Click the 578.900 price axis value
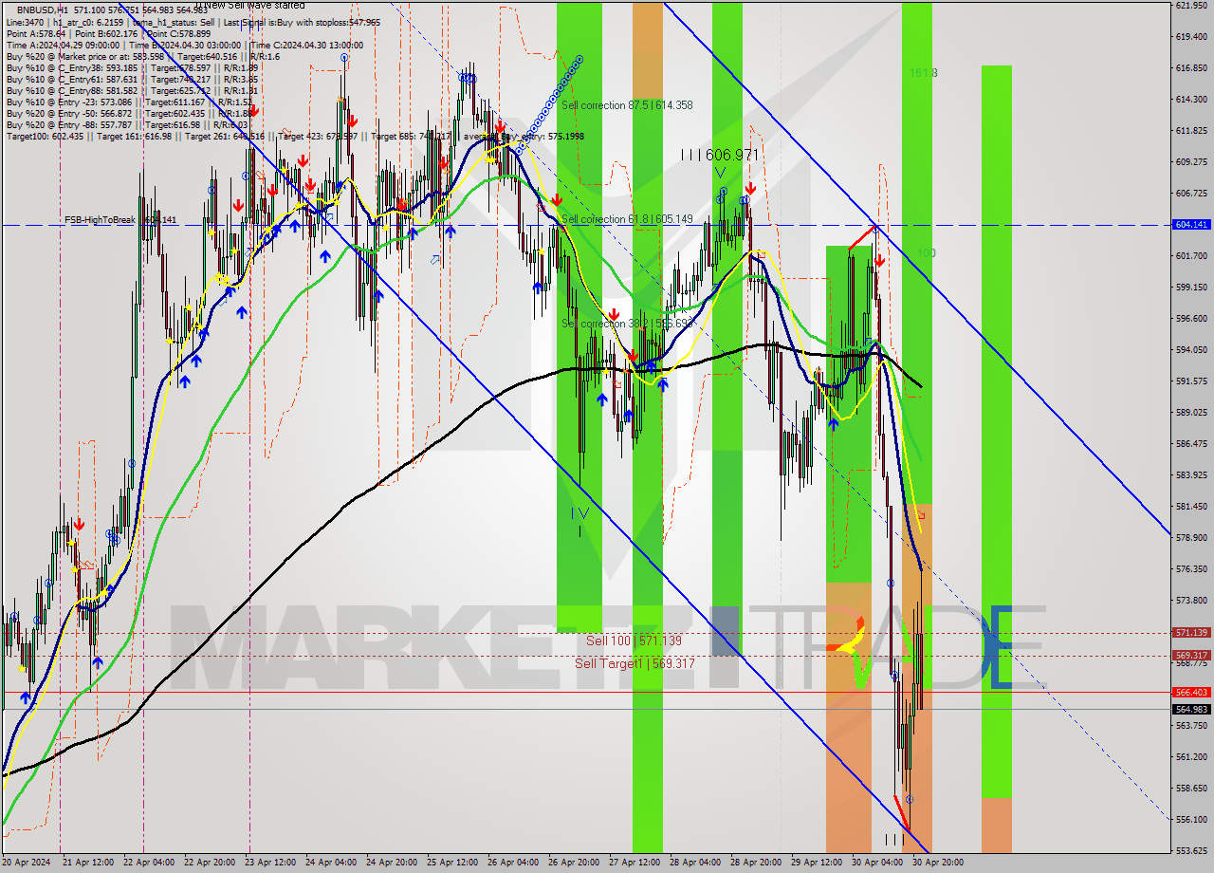 1191,538
